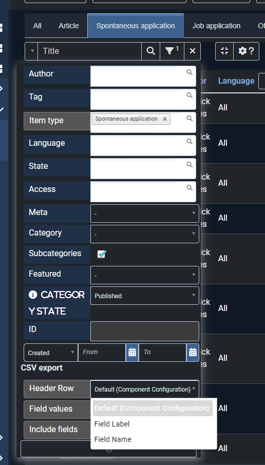
Task: Open the filter funnel icon showing 1
Action: pyautogui.click(x=172, y=51)
